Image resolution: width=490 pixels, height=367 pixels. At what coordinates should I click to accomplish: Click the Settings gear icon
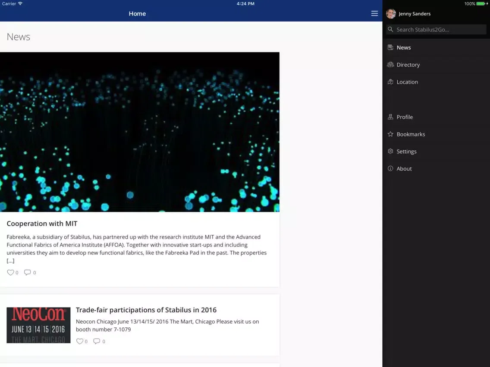click(390, 151)
